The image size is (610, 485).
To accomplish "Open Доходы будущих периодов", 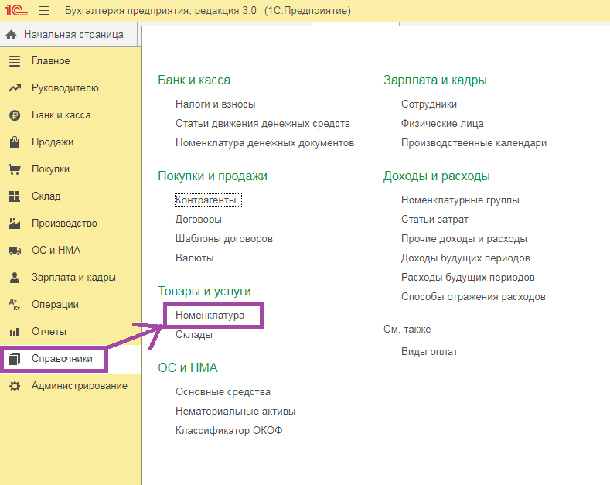I will pos(465,258).
